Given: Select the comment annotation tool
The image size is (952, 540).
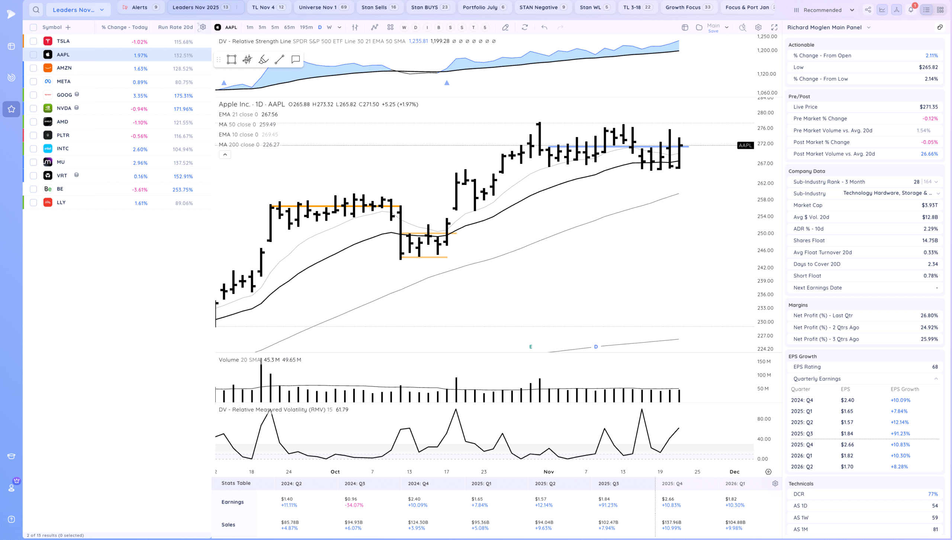Looking at the screenshot, I should pos(296,60).
